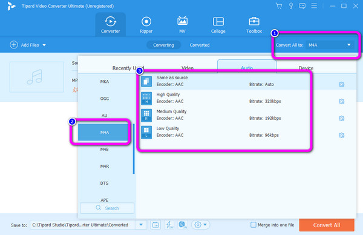Open the output folder icon
Image resolution: width=363 pixels, height=235 pixels.
pos(155,225)
